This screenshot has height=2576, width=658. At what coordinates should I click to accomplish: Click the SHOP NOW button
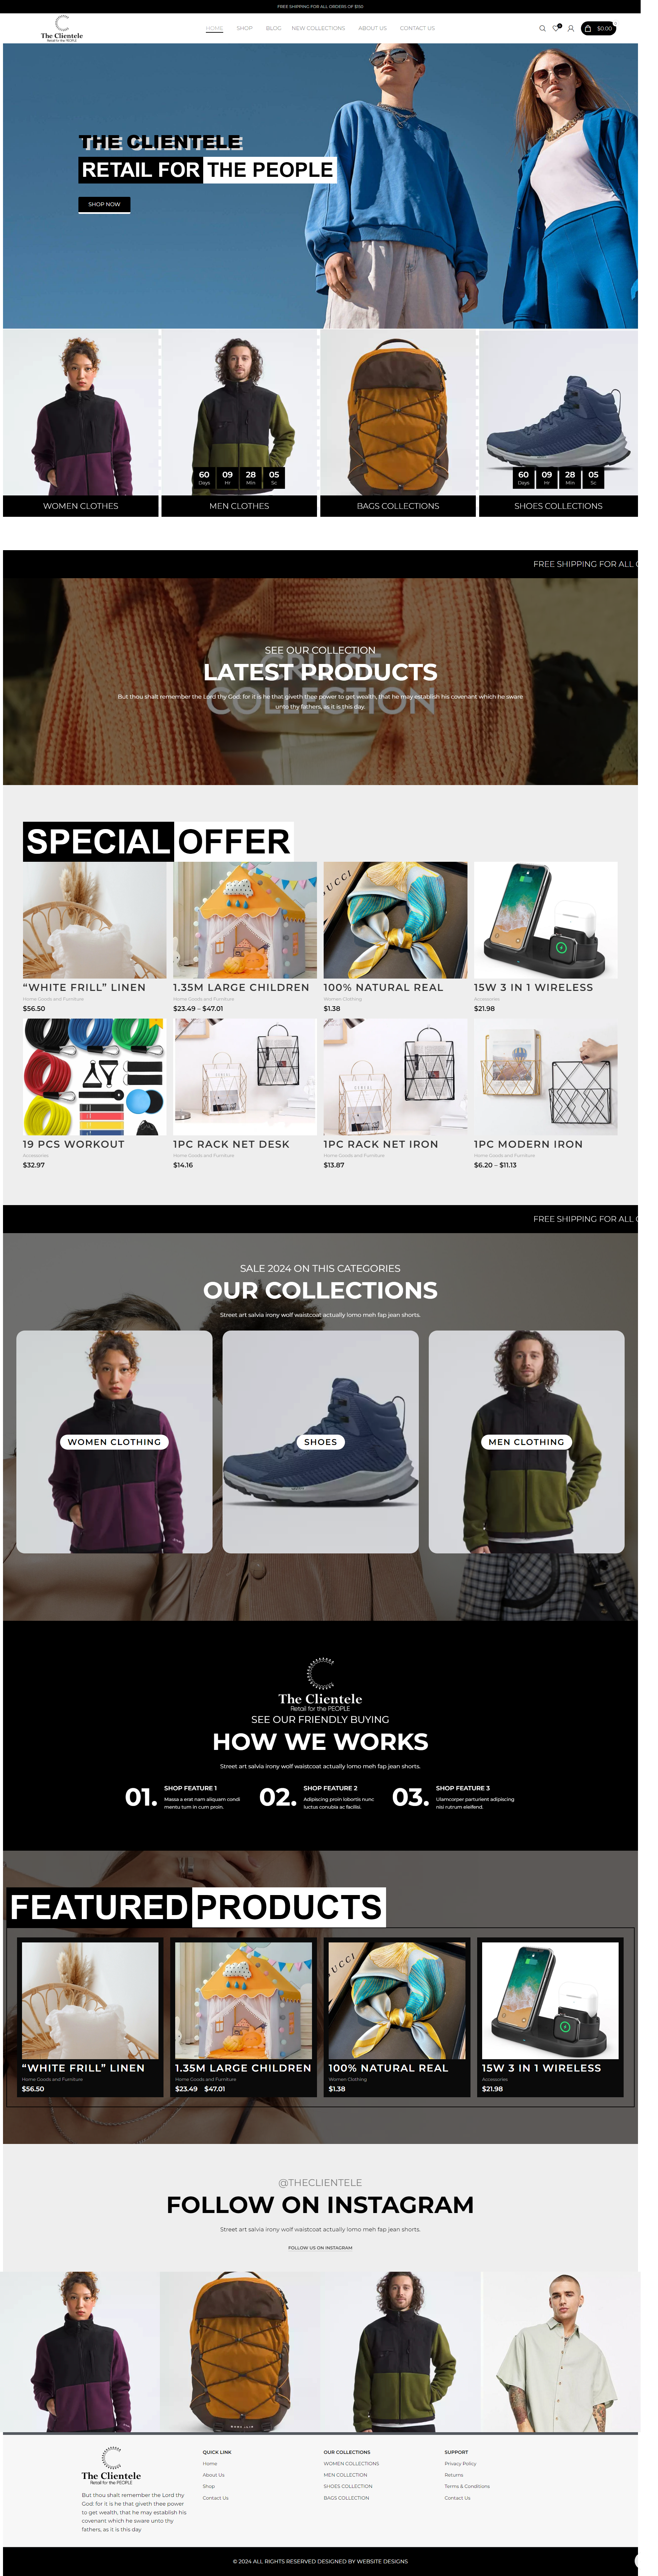104,204
